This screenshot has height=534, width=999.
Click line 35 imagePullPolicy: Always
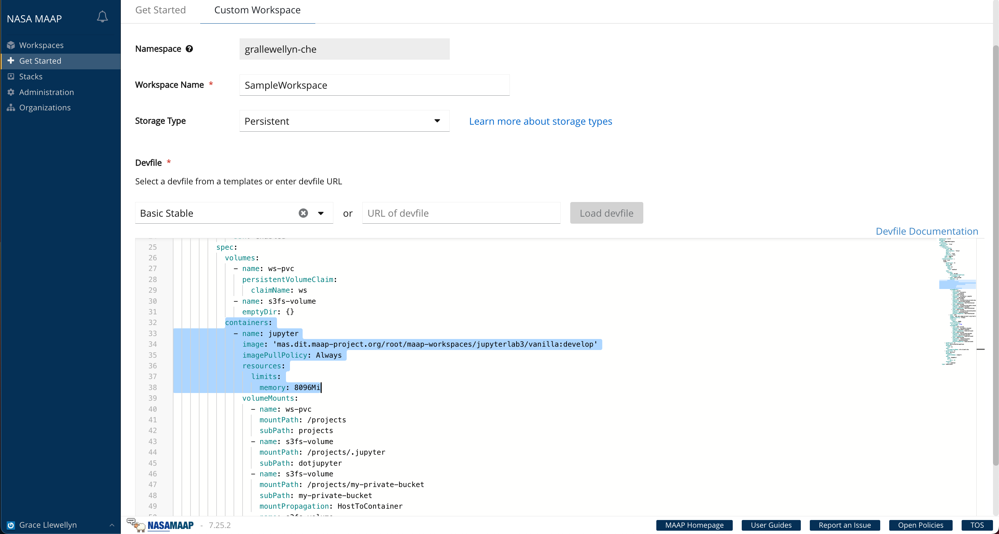(292, 355)
